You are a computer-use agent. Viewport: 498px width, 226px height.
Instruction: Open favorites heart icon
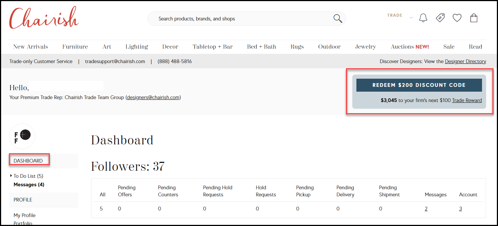pos(457,18)
